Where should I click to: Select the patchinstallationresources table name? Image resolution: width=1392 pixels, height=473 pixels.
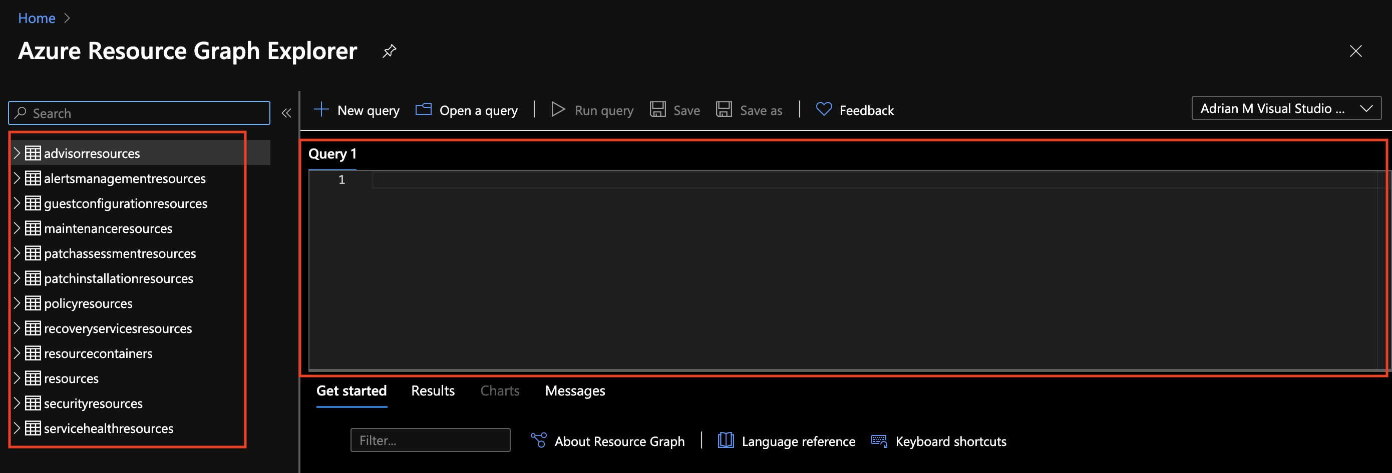118,278
